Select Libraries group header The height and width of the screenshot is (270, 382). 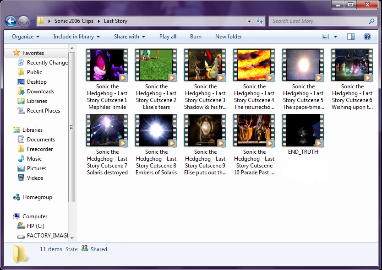point(28,130)
